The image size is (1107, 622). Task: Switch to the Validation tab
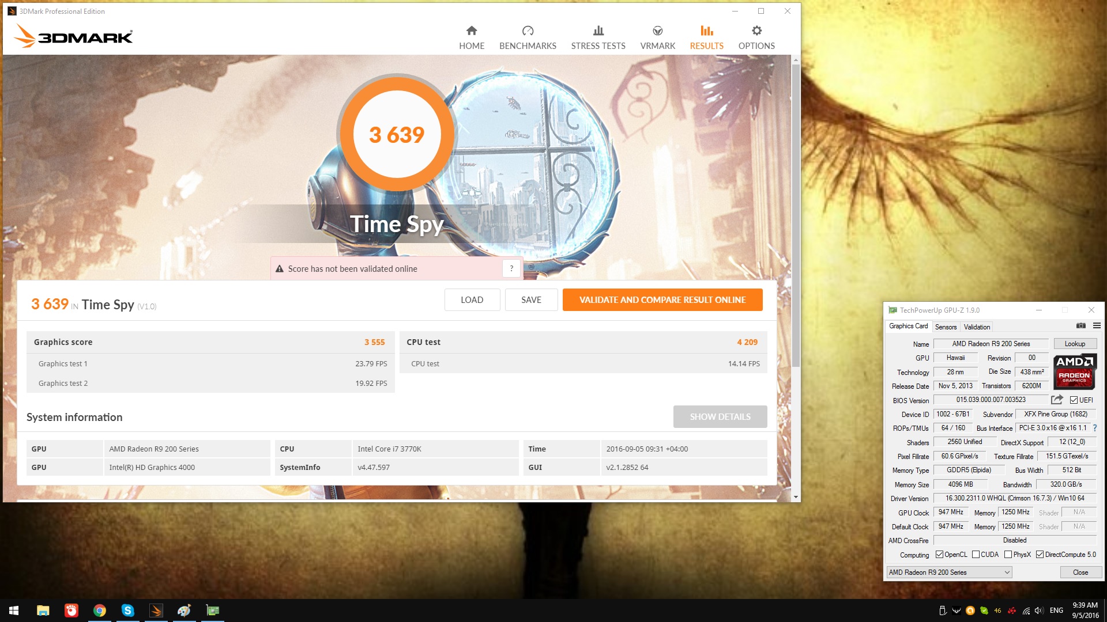click(x=977, y=327)
